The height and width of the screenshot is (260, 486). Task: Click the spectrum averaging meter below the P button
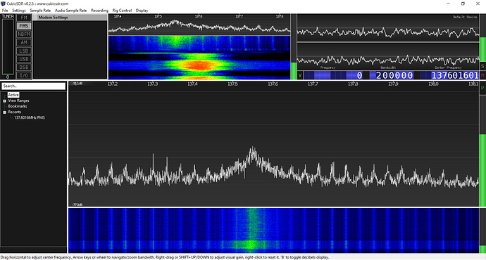pos(482,151)
